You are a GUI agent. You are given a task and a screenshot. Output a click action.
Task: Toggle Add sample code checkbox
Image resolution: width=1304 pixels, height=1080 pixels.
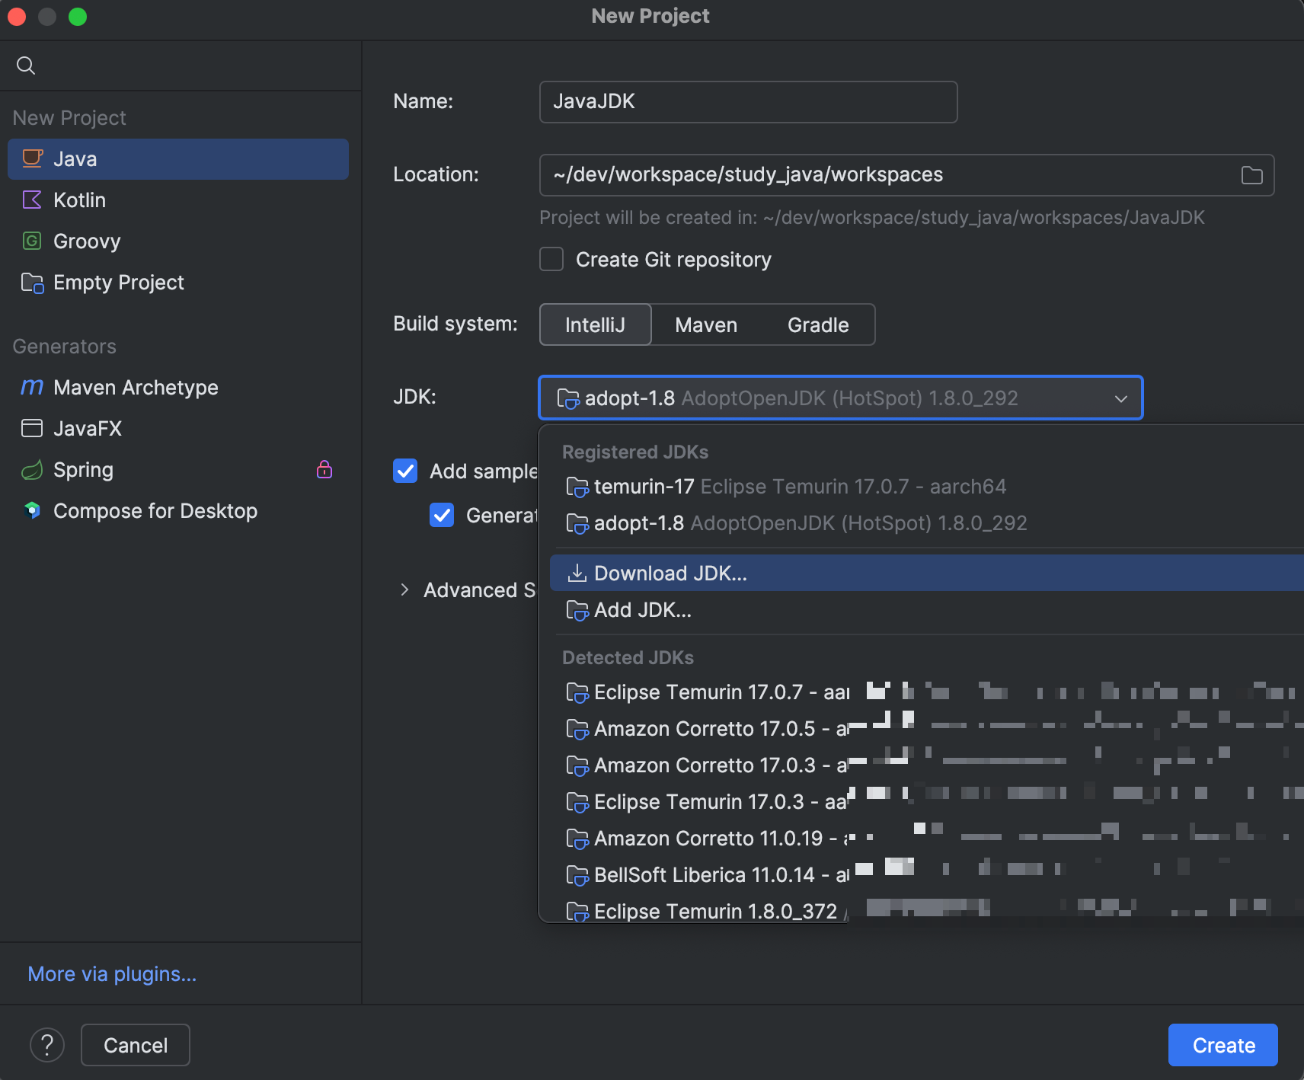coord(405,471)
